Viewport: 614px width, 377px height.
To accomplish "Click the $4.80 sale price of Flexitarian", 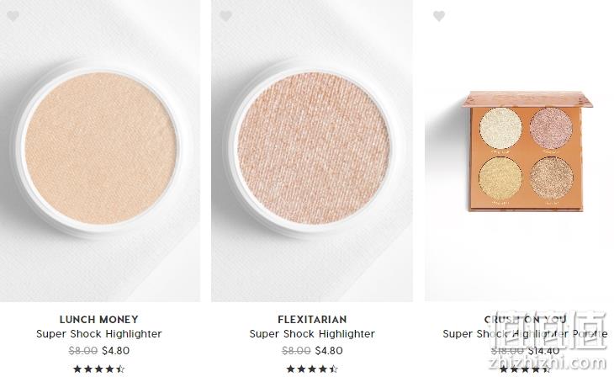I will pos(329,351).
